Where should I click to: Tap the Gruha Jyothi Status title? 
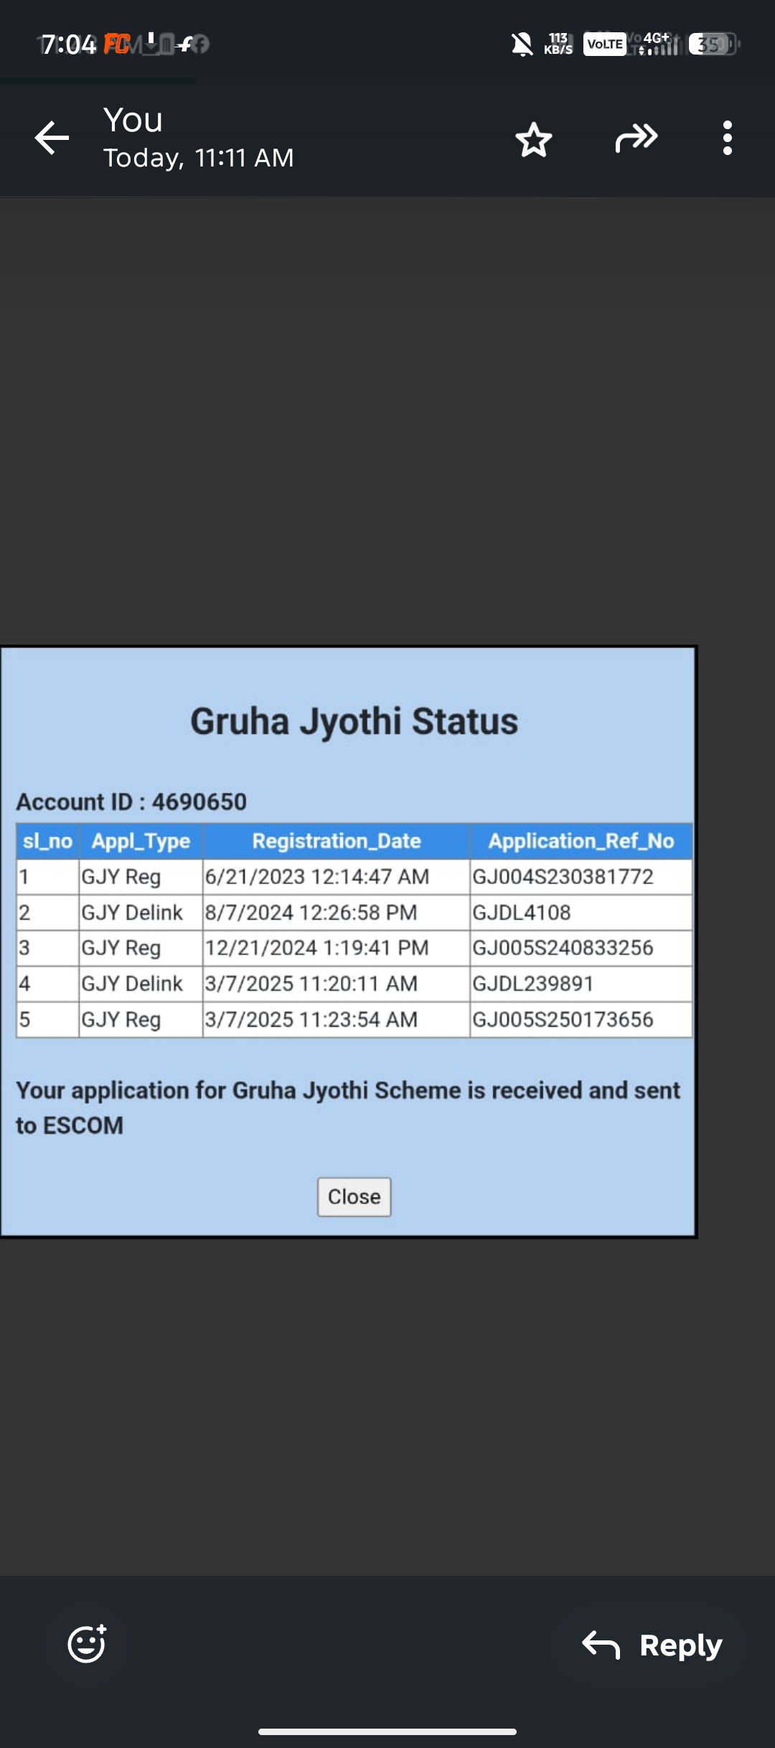pos(354,721)
